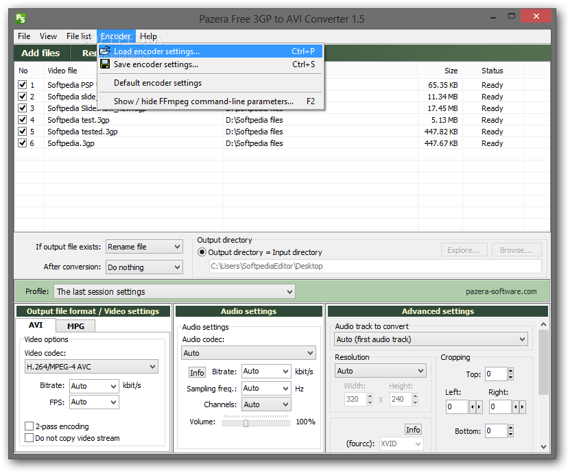Click the output directory path field

coord(375,266)
